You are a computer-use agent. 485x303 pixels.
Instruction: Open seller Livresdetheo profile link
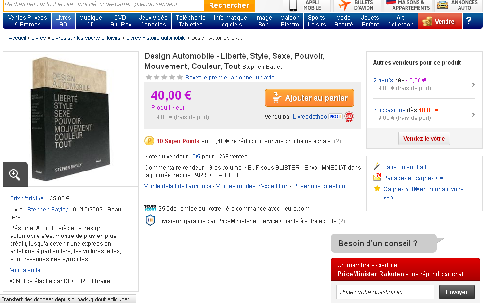point(310,117)
